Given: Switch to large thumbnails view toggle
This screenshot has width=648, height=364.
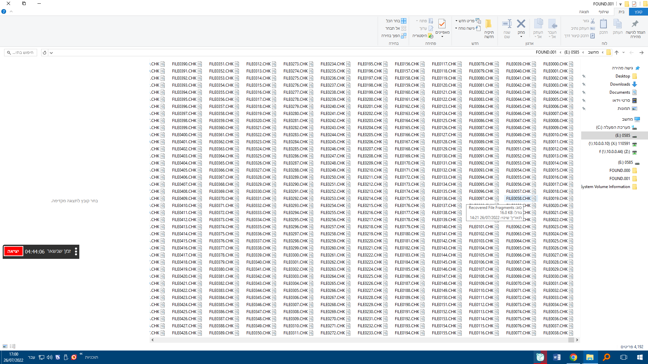Looking at the screenshot, I should (x=5, y=346).
